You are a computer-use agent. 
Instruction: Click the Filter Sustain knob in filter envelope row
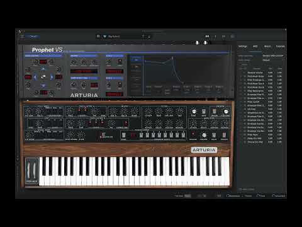(169, 123)
